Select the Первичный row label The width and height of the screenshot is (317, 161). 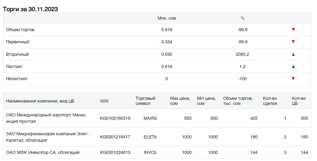pos(18,42)
